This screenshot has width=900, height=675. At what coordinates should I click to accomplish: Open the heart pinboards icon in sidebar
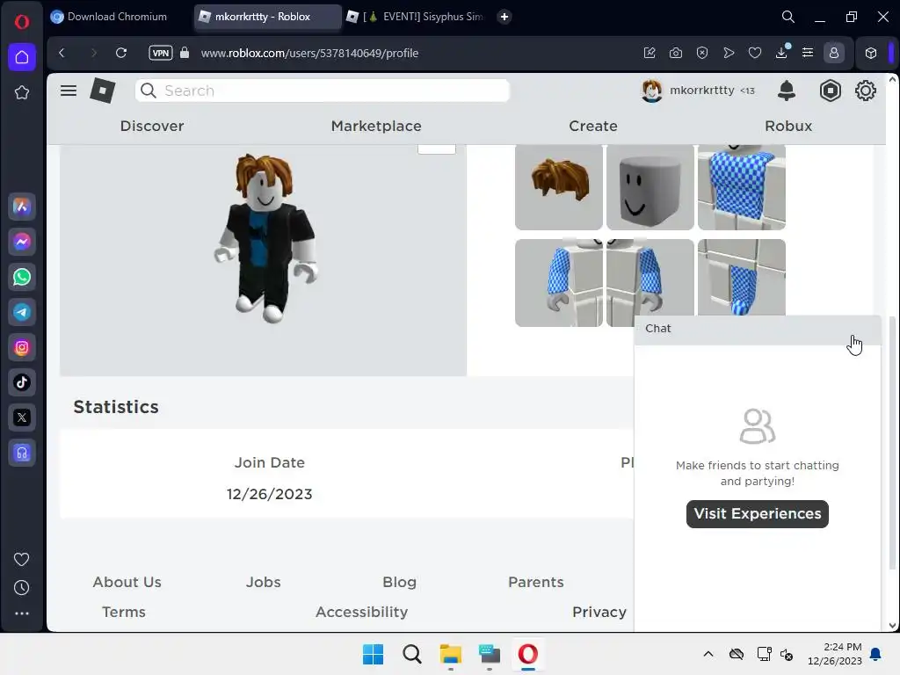tap(22, 559)
